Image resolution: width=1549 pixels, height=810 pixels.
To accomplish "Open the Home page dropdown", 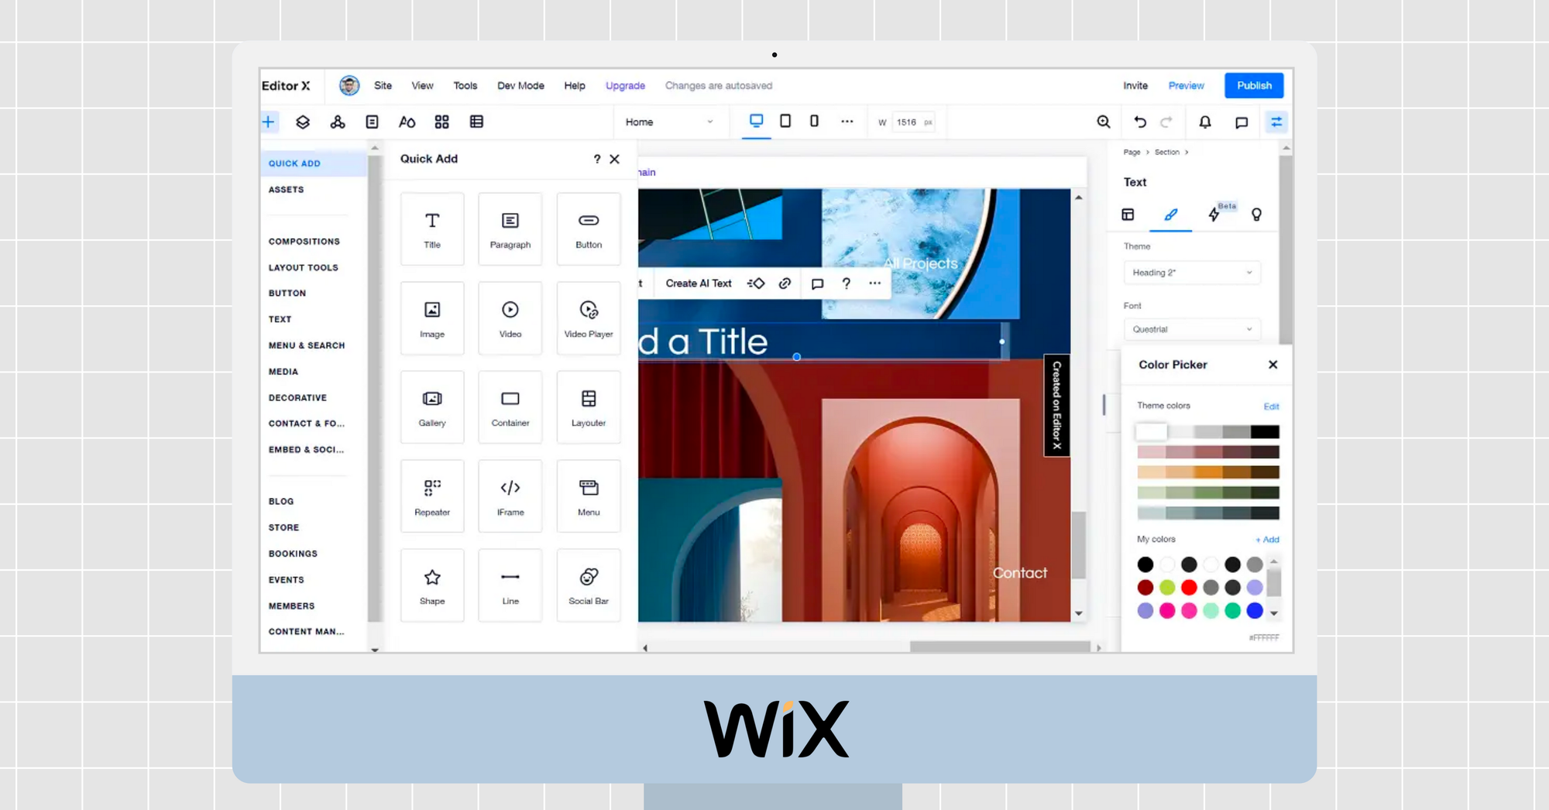I will pyautogui.click(x=670, y=122).
